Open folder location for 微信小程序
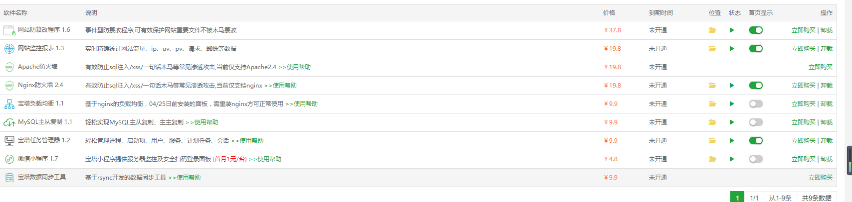This screenshot has width=852, height=202. [x=712, y=159]
